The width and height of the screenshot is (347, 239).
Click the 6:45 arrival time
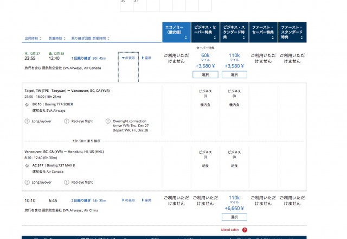click(53, 200)
